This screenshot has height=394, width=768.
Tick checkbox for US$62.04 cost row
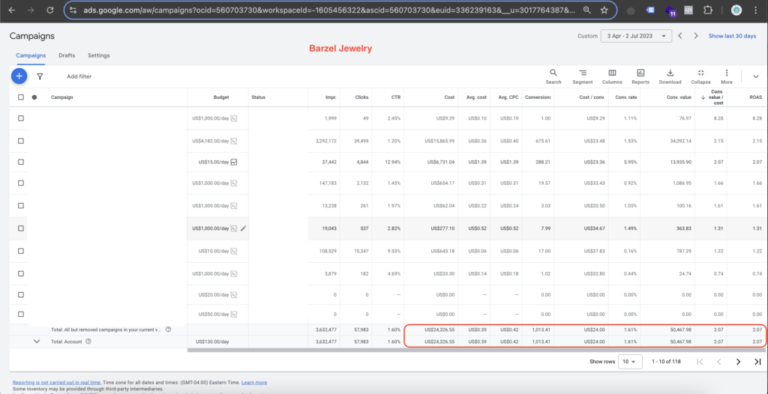[20, 205]
